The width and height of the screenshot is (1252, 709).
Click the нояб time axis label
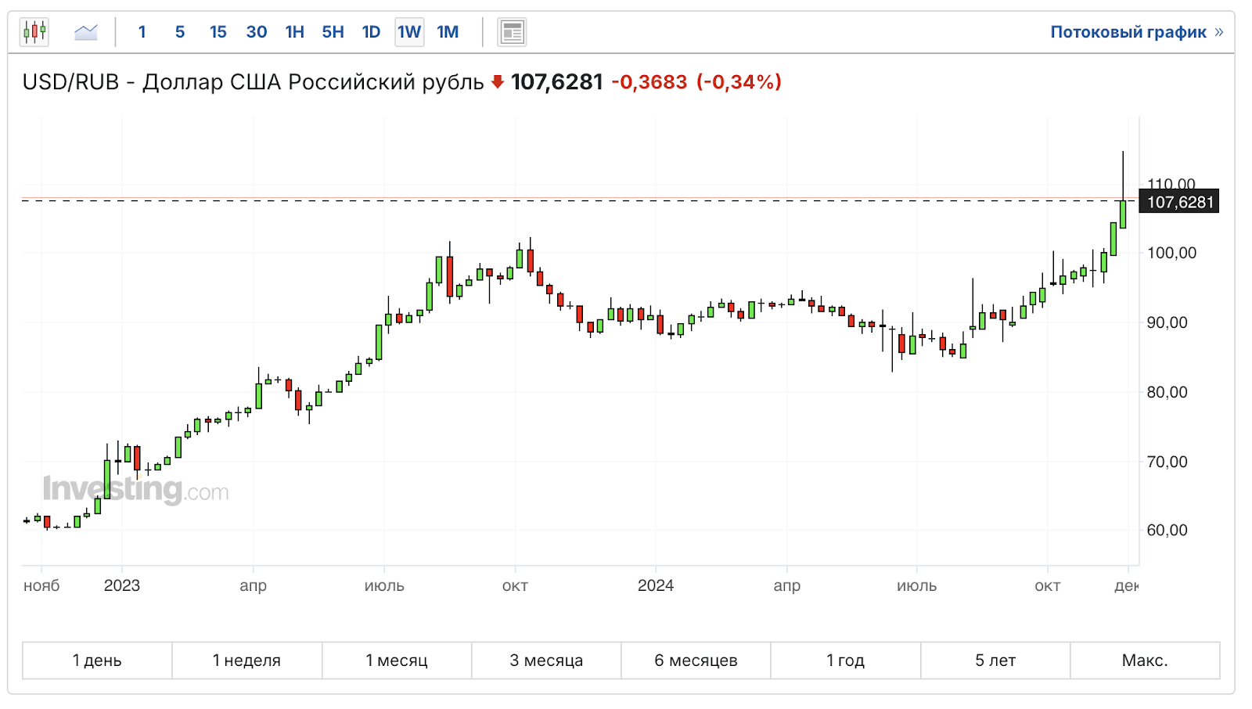[41, 585]
